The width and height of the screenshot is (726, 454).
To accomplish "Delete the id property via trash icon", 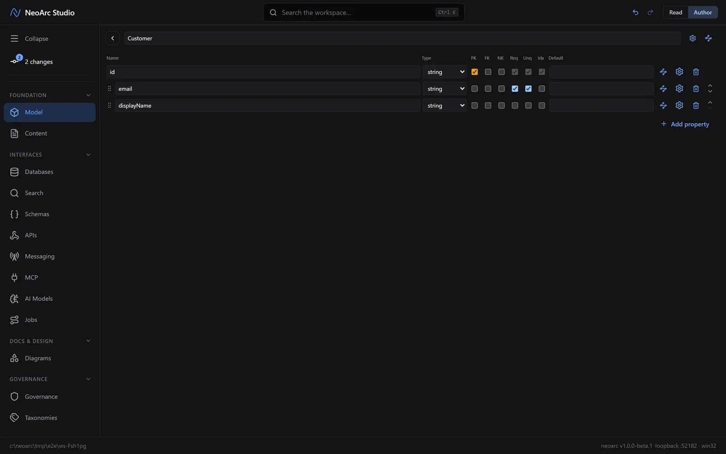I will tap(696, 72).
